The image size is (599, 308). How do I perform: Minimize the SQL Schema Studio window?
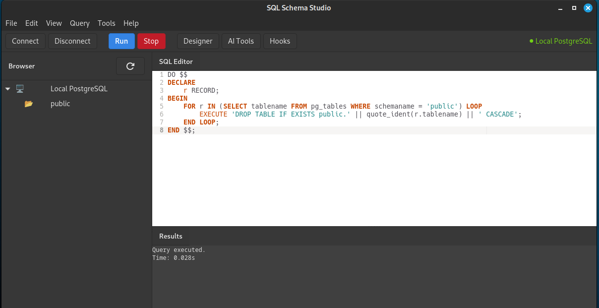560,8
